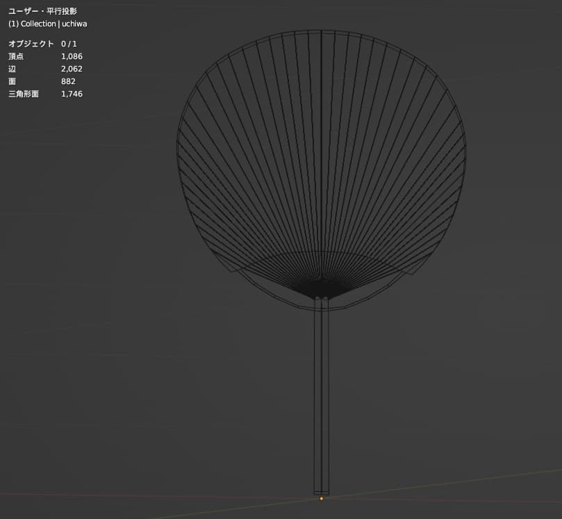
Task: Click the orange origin point of uchiwa
Action: pyautogui.click(x=321, y=498)
